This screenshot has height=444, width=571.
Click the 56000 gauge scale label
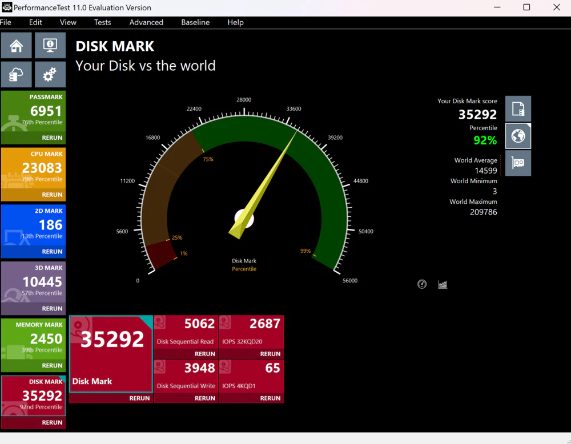tap(350, 281)
